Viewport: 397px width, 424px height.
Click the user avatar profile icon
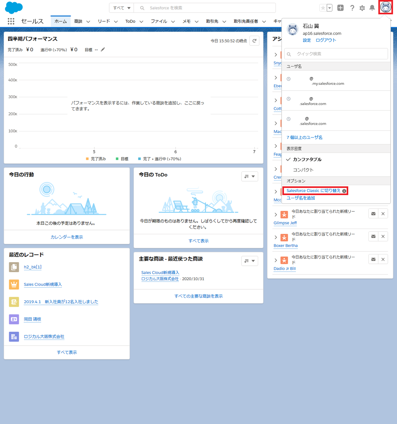point(386,7)
